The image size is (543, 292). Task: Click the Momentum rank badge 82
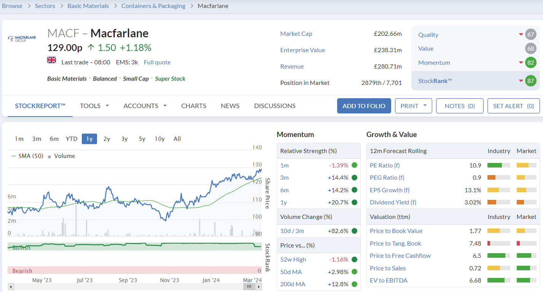pos(530,62)
